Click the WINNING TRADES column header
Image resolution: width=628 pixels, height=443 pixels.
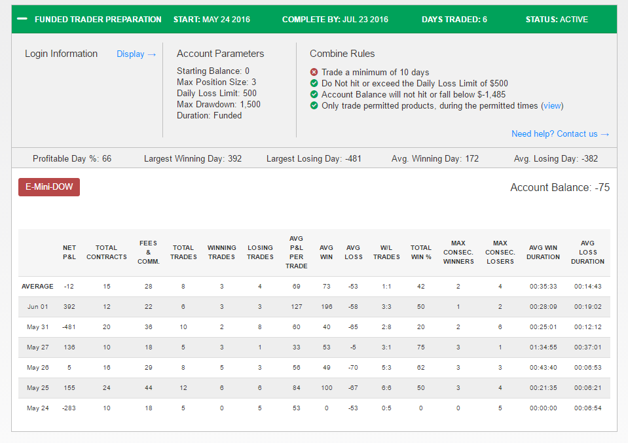[221, 252]
